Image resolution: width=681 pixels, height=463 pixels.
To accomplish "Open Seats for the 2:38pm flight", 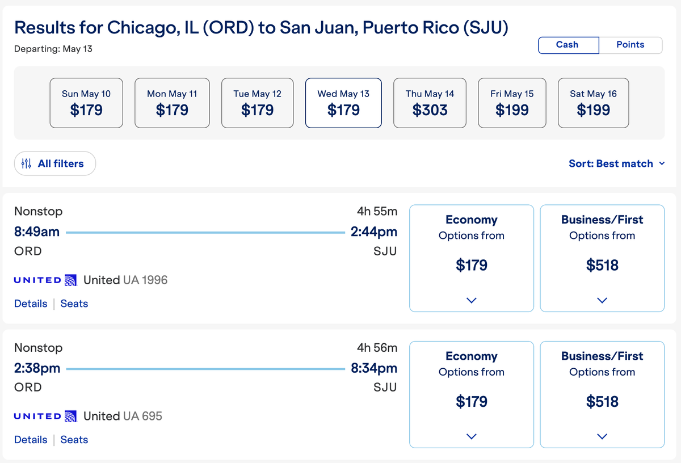I will [74, 440].
